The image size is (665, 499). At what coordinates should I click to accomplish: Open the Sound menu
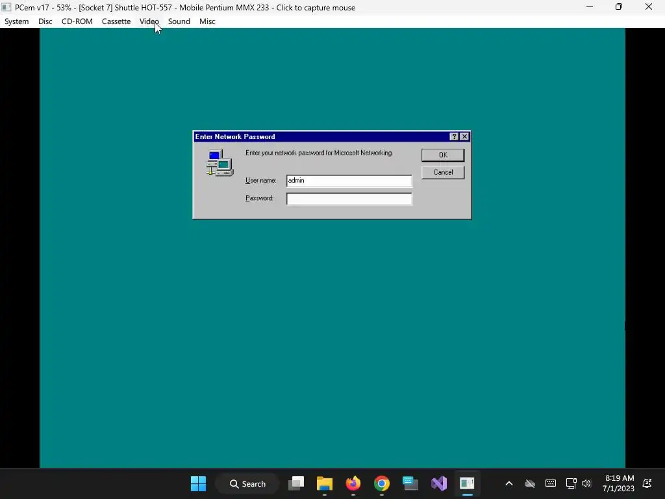[179, 21]
